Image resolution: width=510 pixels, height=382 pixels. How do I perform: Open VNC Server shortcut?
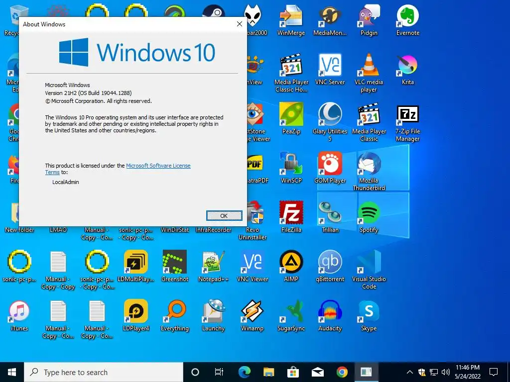(x=330, y=69)
